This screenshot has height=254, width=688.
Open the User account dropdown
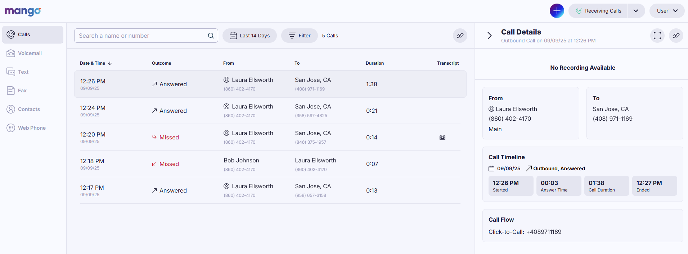[667, 11]
